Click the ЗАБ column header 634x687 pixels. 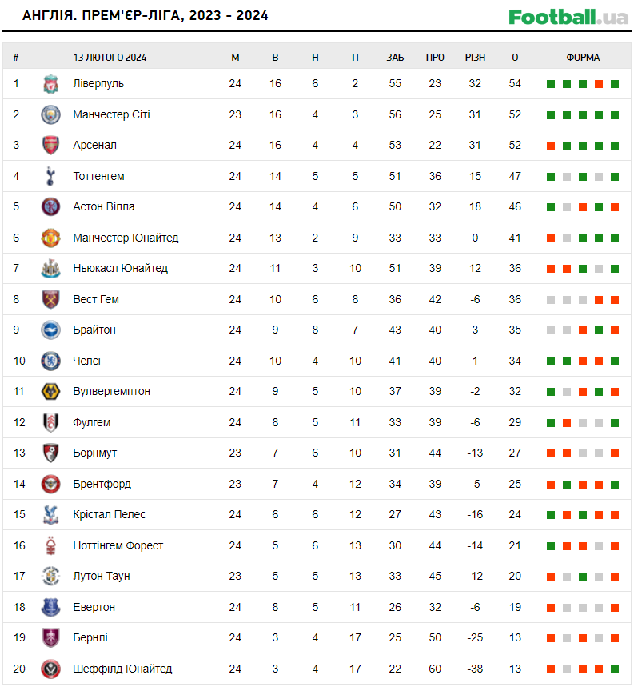(x=395, y=58)
